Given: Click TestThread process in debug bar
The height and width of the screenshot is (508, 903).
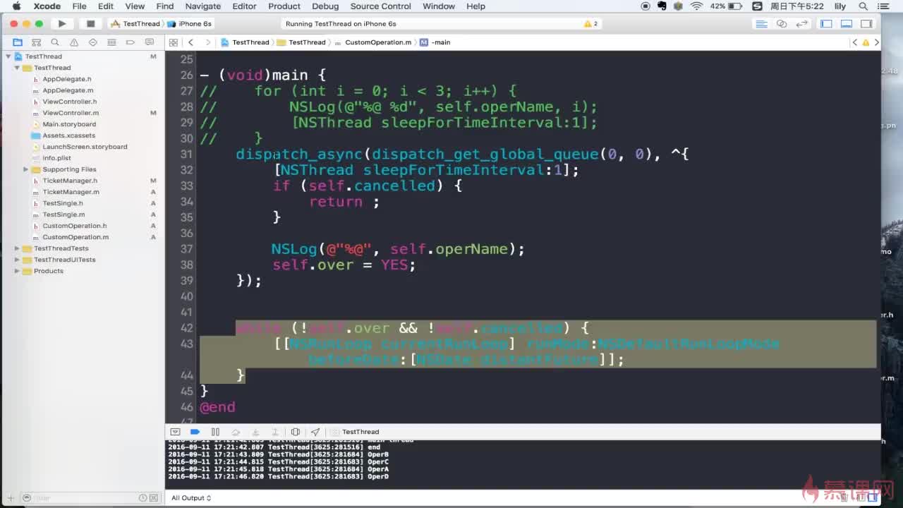Looking at the screenshot, I should click(355, 432).
